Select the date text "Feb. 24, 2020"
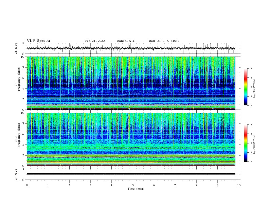 tap(95, 41)
